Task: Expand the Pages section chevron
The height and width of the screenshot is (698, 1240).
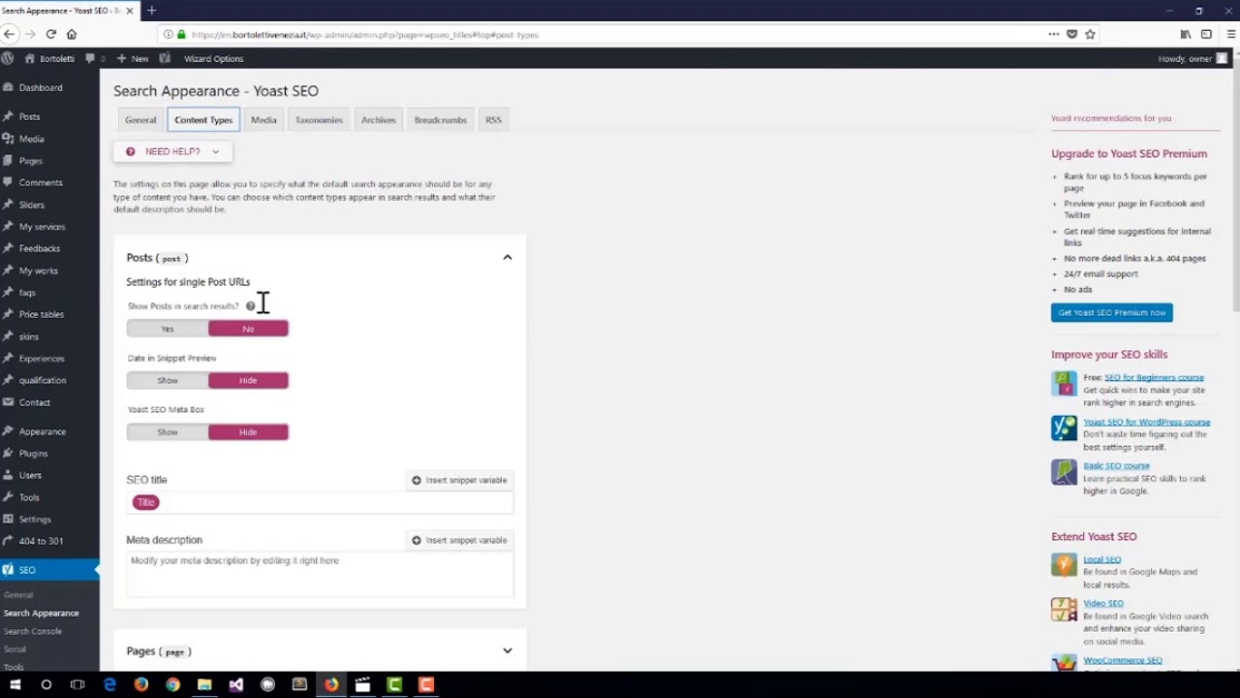Action: (507, 650)
